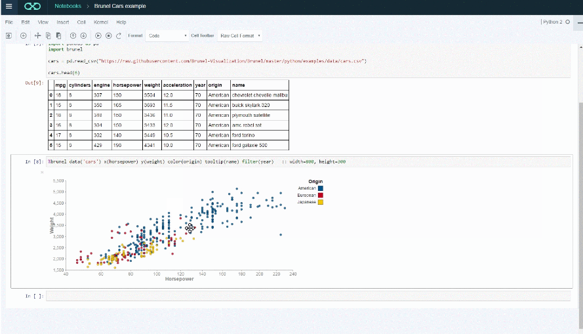Click the European red legend swatch

(321, 195)
